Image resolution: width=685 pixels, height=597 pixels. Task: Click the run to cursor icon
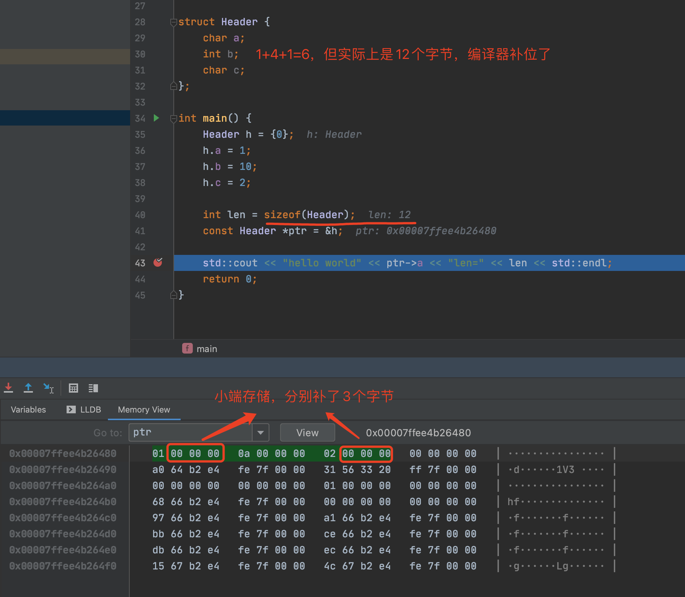[48, 388]
